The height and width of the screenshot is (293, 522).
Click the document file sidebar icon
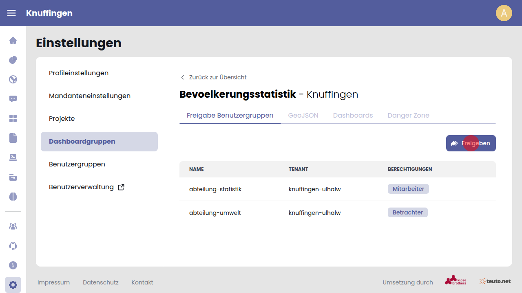click(13, 138)
